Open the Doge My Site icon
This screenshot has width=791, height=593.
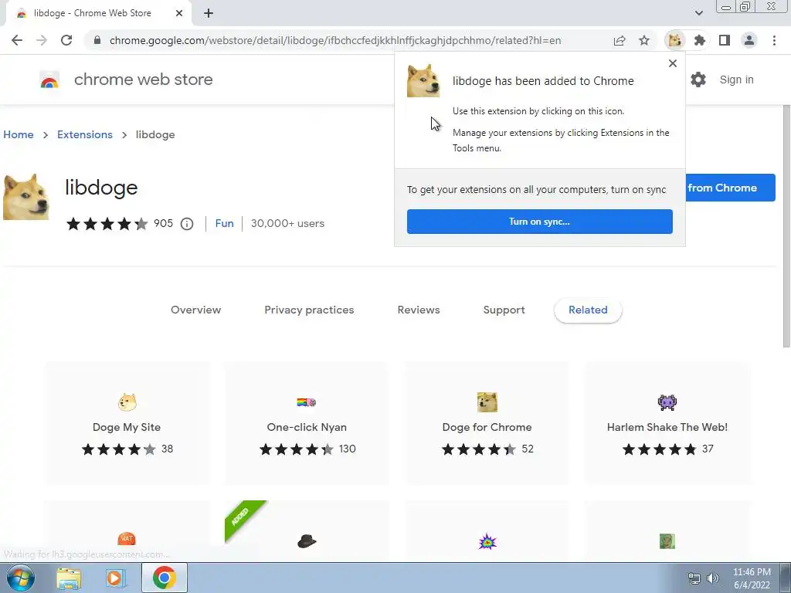point(127,402)
